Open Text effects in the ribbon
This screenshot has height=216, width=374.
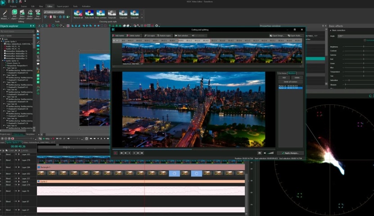click(x=37, y=14)
